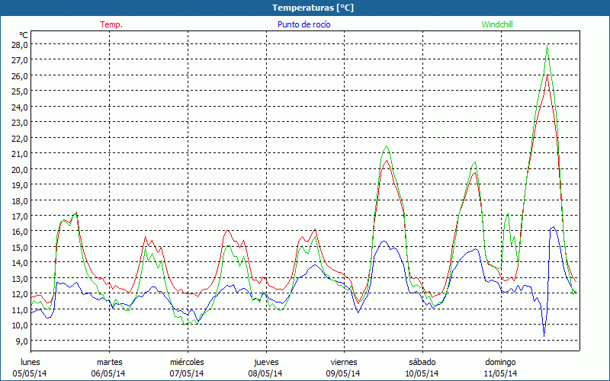Click the highest green Windchill peak on domingo
Viewport: 610px width, 381px height.
click(547, 48)
